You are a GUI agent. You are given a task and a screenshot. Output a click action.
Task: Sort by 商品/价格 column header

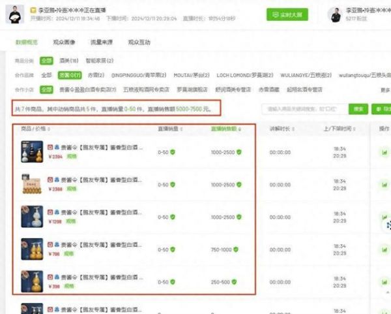(37, 129)
